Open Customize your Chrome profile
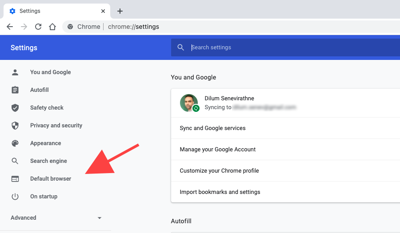This screenshot has width=400, height=233. pyautogui.click(x=285, y=170)
